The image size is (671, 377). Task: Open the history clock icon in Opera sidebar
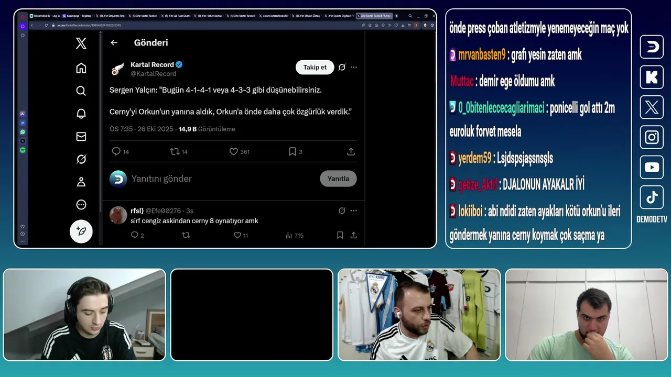click(x=23, y=234)
